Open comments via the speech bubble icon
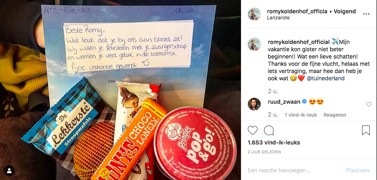 [269, 130]
